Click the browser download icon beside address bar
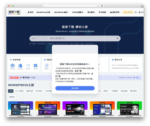This screenshot has height=126, width=150. [x=102, y=6]
